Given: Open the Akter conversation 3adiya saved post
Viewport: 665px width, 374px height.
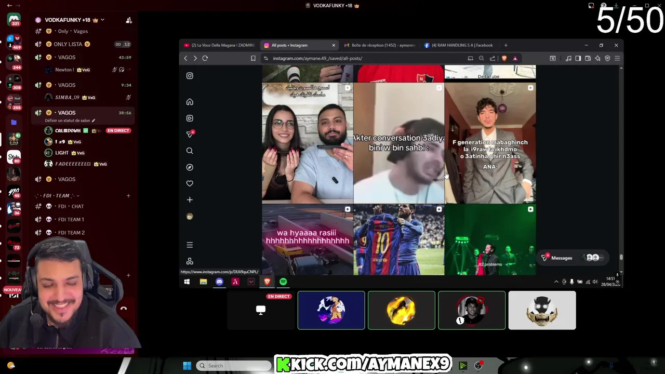Looking at the screenshot, I should tap(399, 143).
